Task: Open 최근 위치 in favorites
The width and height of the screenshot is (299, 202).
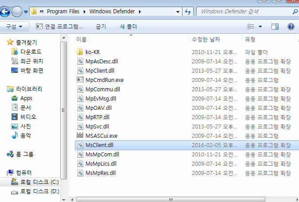Action: click(31, 61)
